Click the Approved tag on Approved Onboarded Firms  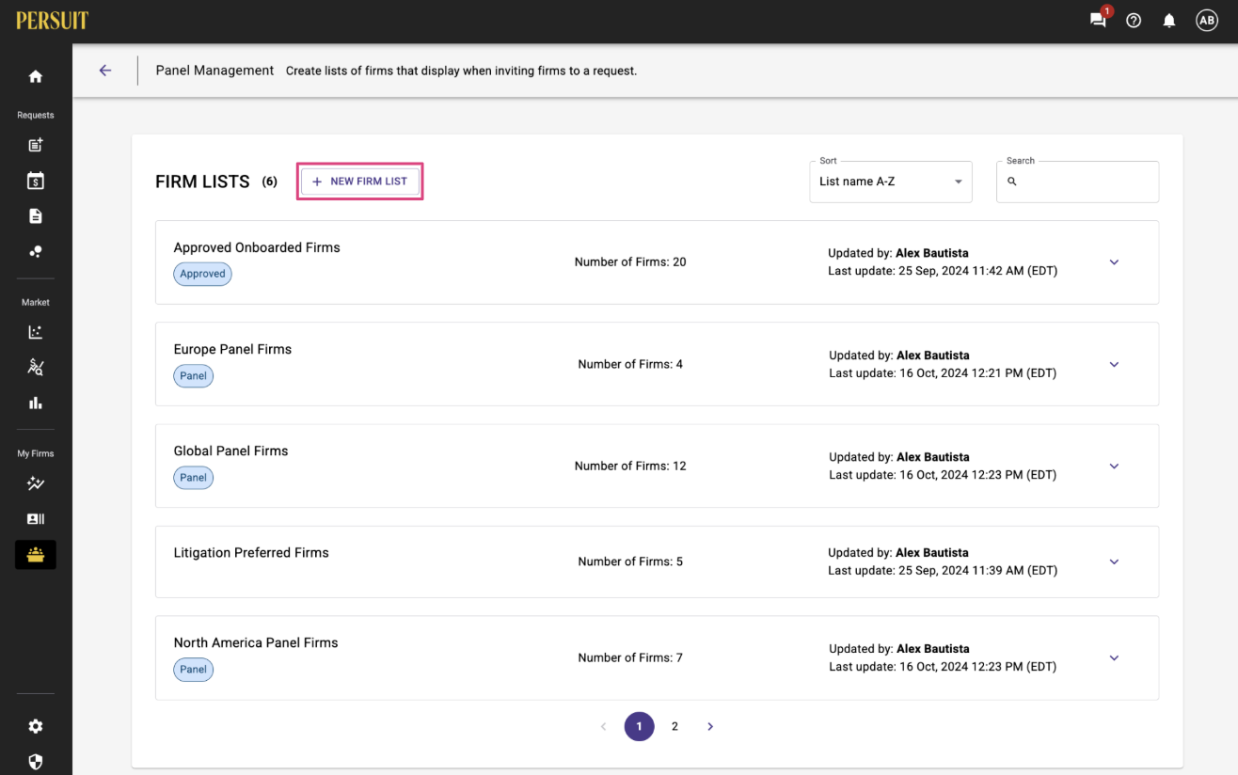[202, 274]
